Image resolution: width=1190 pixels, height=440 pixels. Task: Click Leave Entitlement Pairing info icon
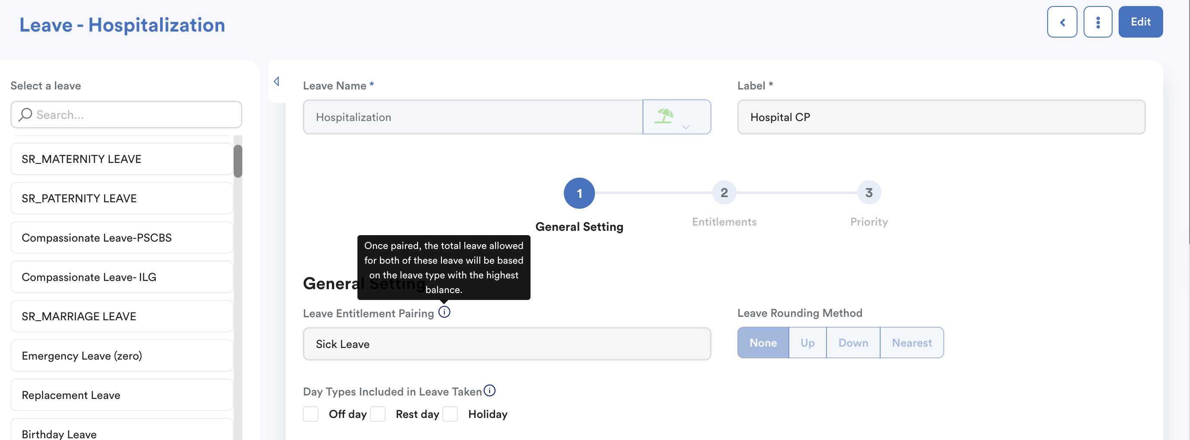pos(444,312)
